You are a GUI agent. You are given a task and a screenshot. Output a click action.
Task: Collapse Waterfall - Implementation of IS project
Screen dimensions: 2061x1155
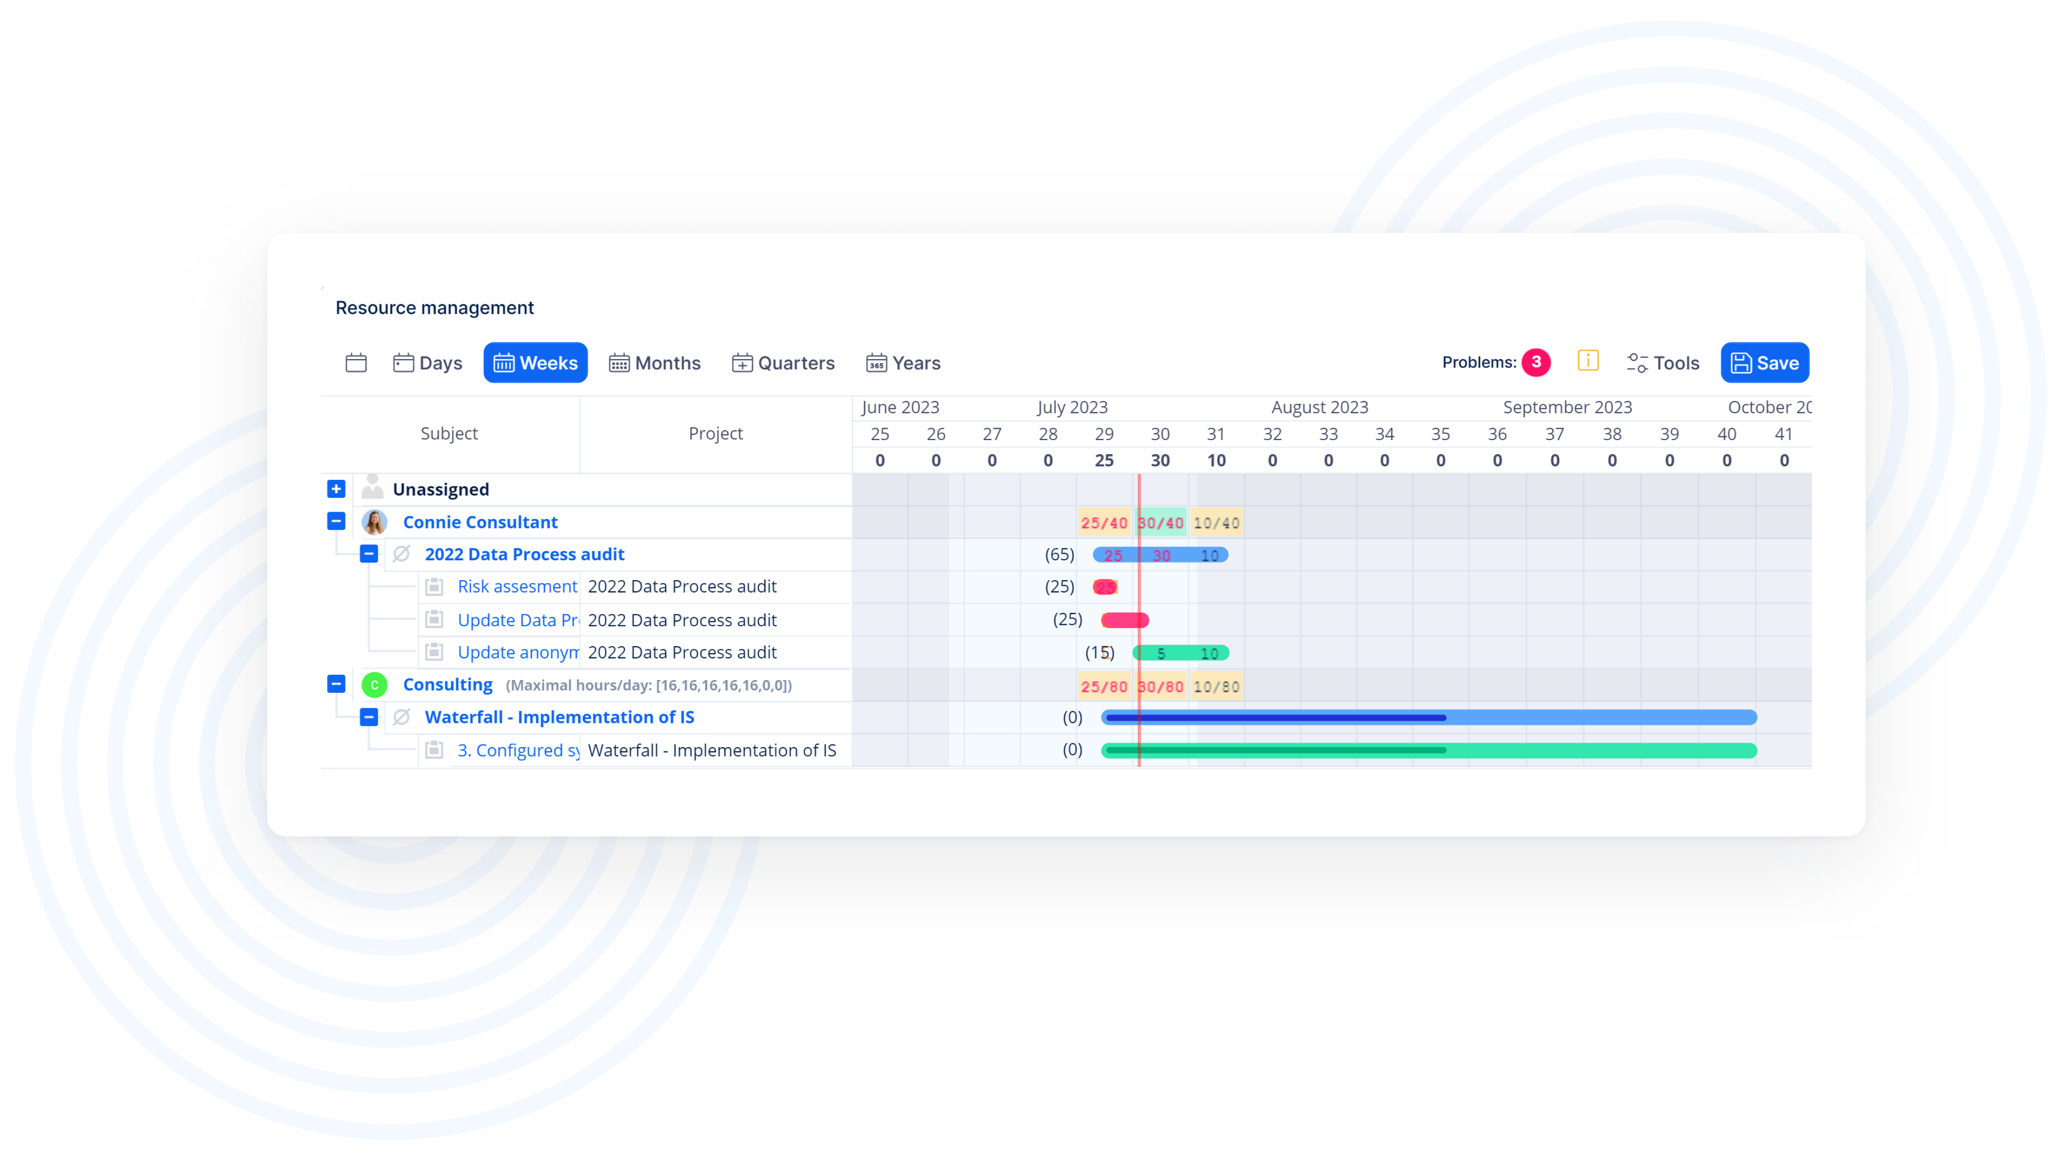[369, 718]
